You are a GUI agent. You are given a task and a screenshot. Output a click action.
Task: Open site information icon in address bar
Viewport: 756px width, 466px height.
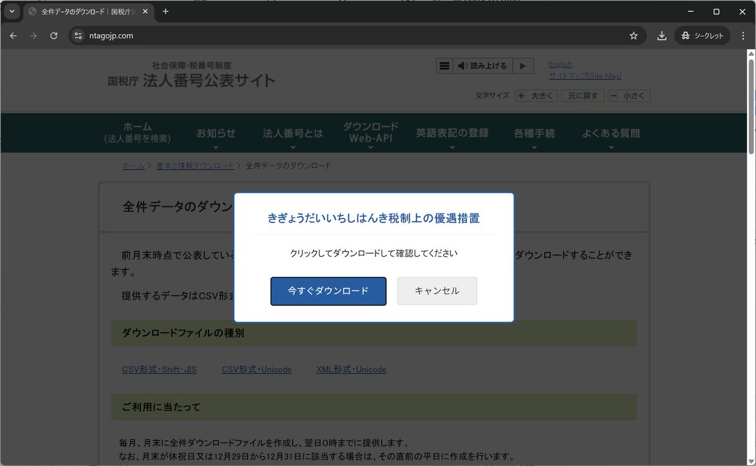(79, 36)
